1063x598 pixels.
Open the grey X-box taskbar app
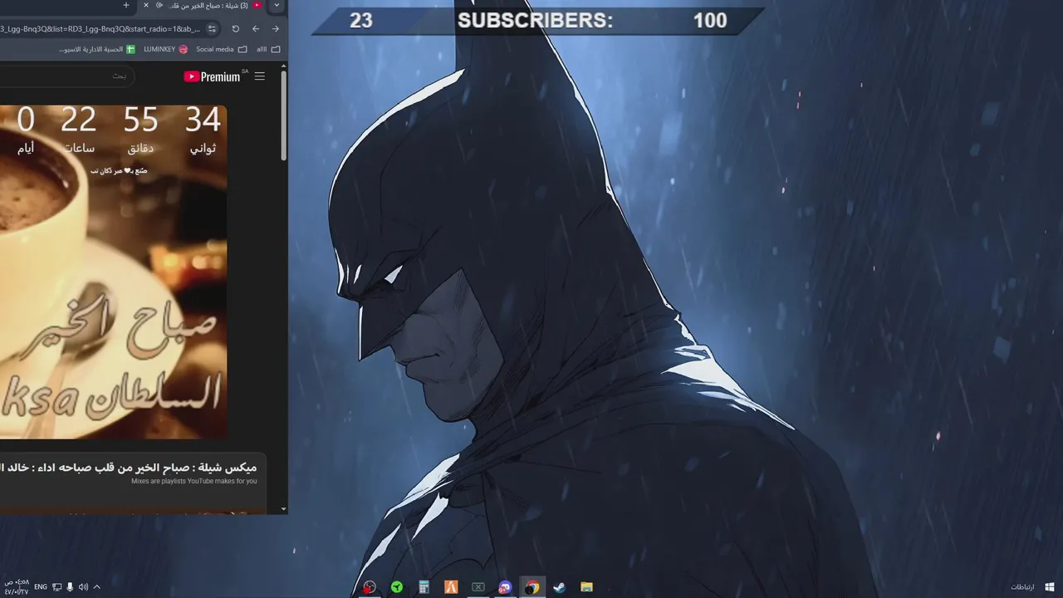478,587
